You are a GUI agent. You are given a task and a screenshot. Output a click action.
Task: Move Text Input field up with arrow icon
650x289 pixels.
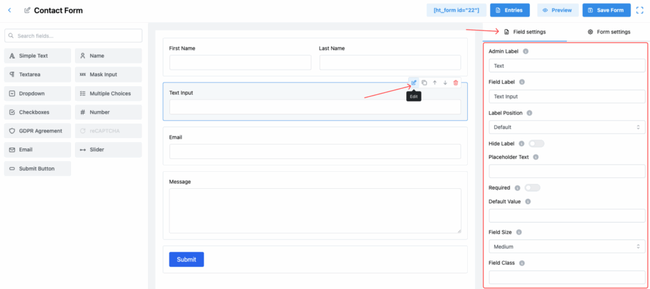point(435,82)
